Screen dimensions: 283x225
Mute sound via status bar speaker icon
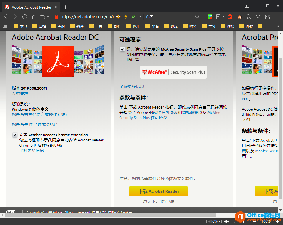click(226, 221)
